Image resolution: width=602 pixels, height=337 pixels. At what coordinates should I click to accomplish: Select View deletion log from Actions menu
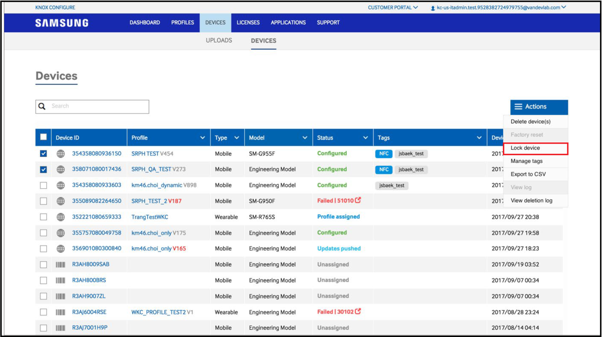pos(536,201)
